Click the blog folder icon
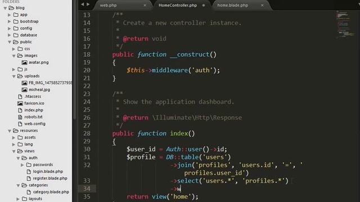Screen dimensions: 360x202 tap(11, 8)
